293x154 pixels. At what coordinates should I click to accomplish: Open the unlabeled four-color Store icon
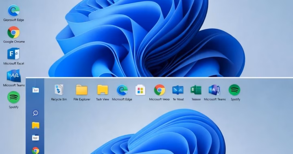(x=140, y=90)
